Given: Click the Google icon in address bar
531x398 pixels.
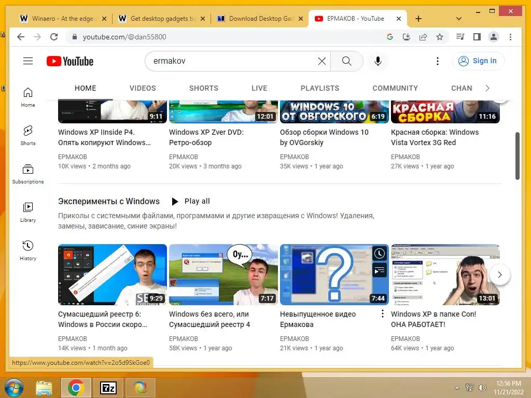Looking at the screenshot, I should point(390,37).
